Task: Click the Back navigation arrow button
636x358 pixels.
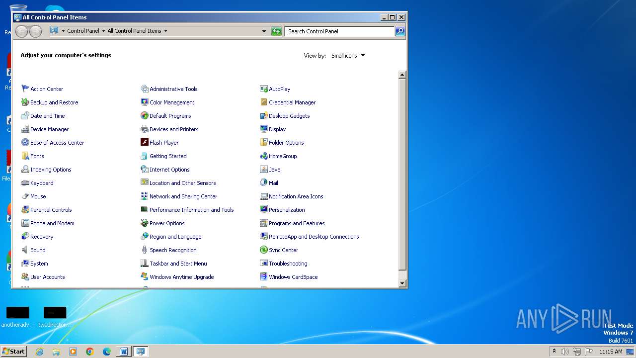Action: coord(21,31)
